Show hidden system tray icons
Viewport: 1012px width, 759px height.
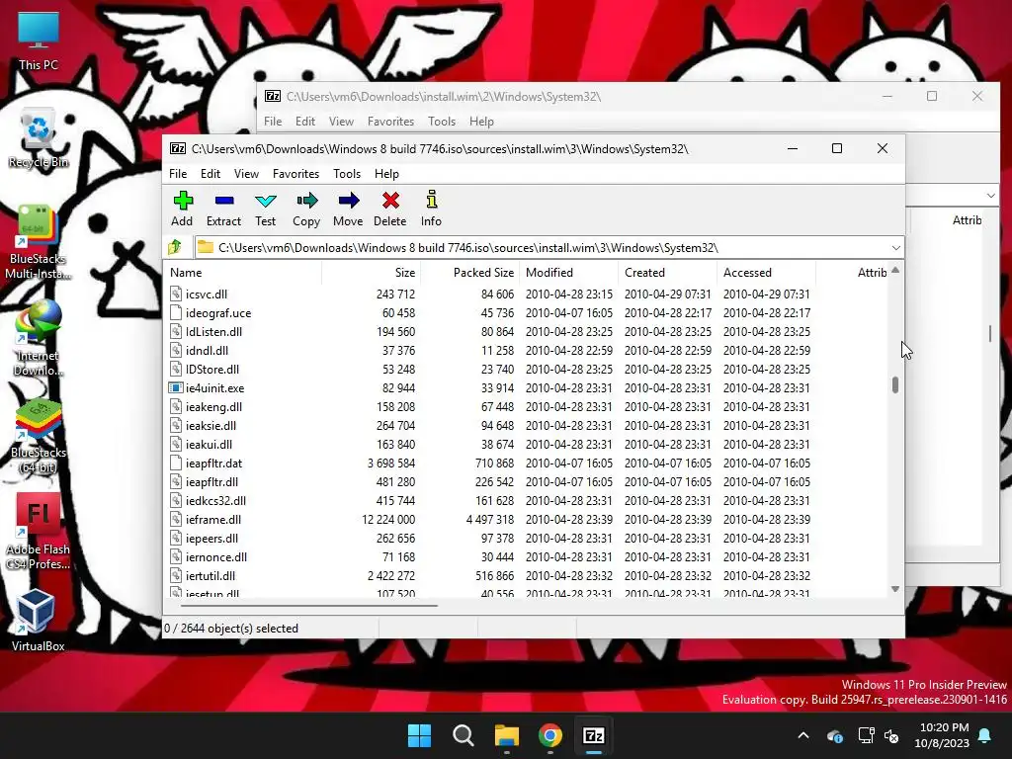click(x=803, y=735)
